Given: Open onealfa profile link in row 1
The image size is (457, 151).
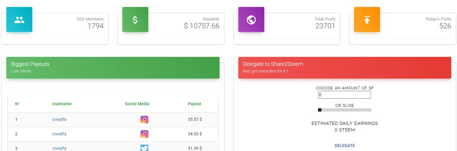Looking at the screenshot, I should pyautogui.click(x=59, y=119).
